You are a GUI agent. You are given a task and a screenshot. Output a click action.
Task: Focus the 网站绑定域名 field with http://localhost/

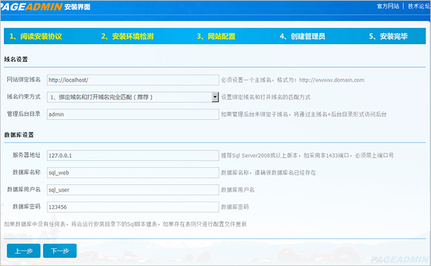[133, 80]
